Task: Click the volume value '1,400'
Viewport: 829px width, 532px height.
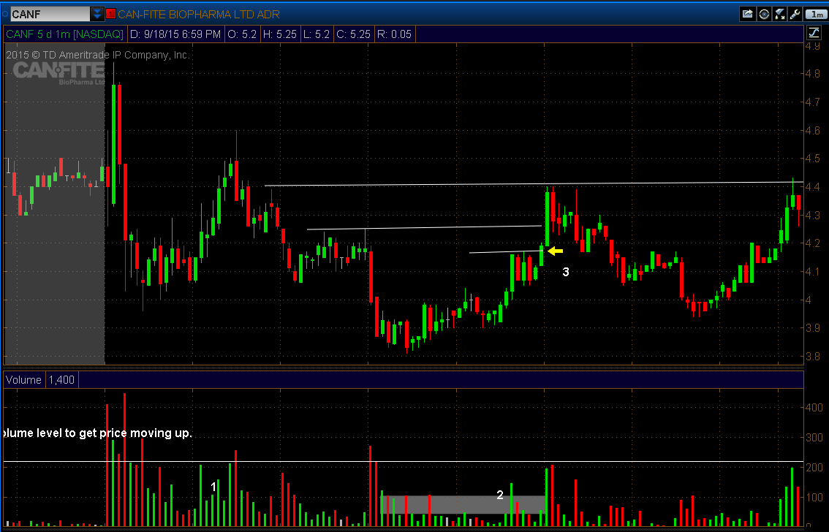Action: pyautogui.click(x=61, y=380)
